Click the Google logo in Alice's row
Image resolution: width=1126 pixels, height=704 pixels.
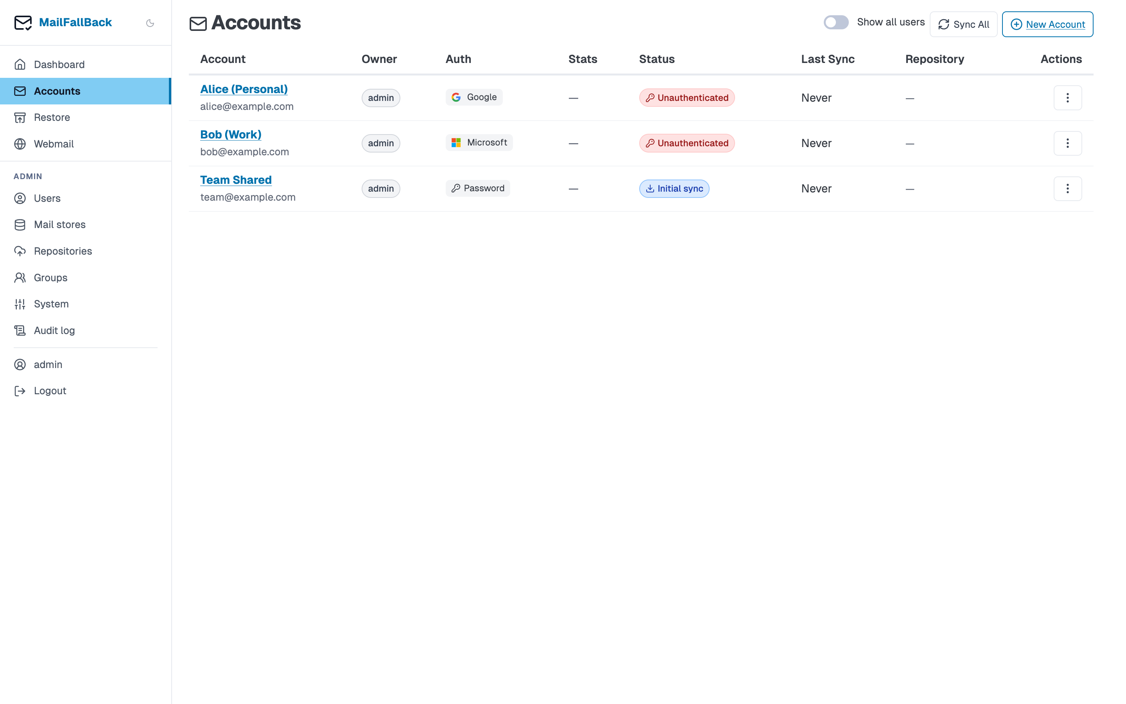pyautogui.click(x=456, y=97)
